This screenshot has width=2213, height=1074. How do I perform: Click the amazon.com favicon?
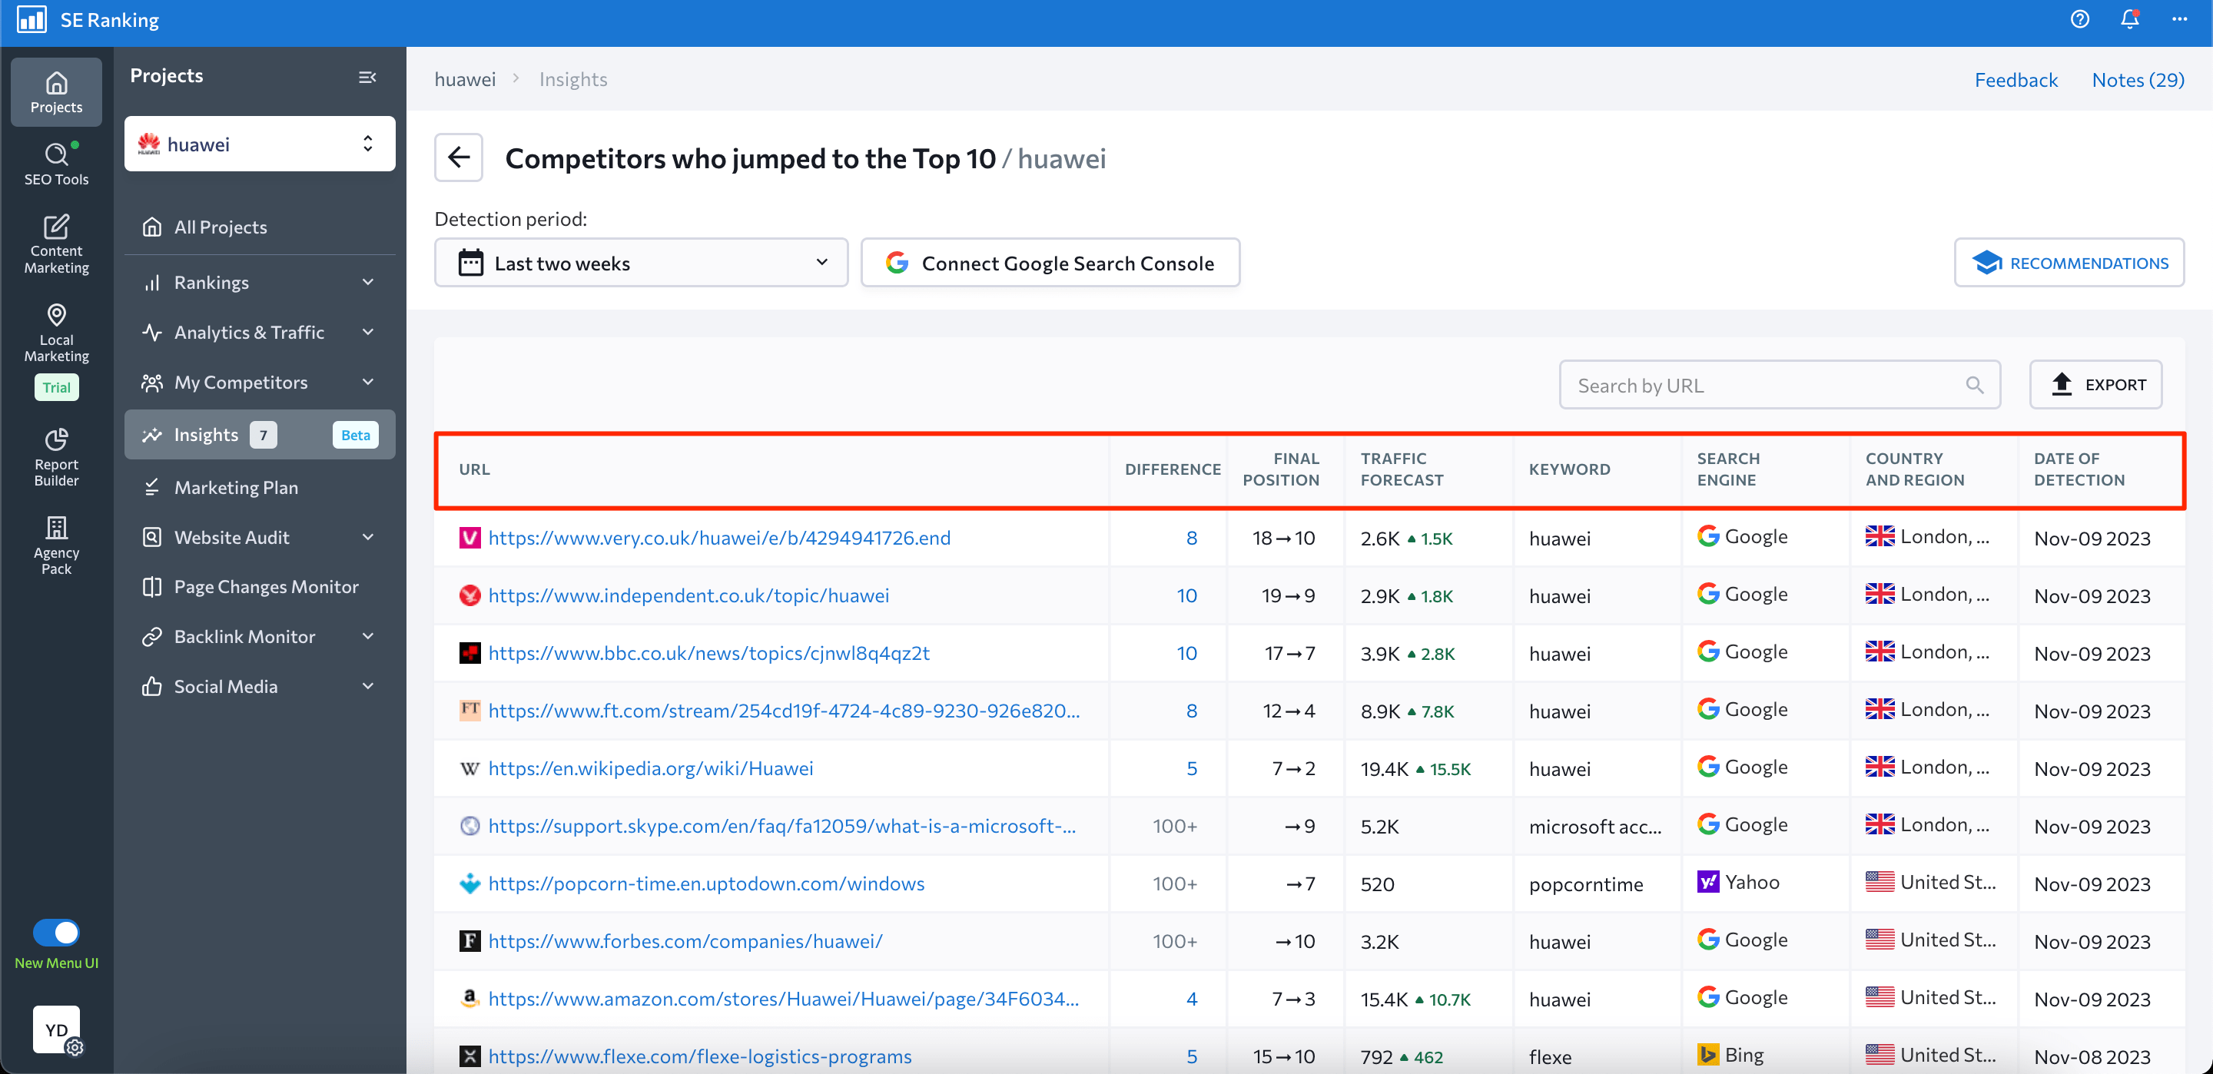pos(470,999)
